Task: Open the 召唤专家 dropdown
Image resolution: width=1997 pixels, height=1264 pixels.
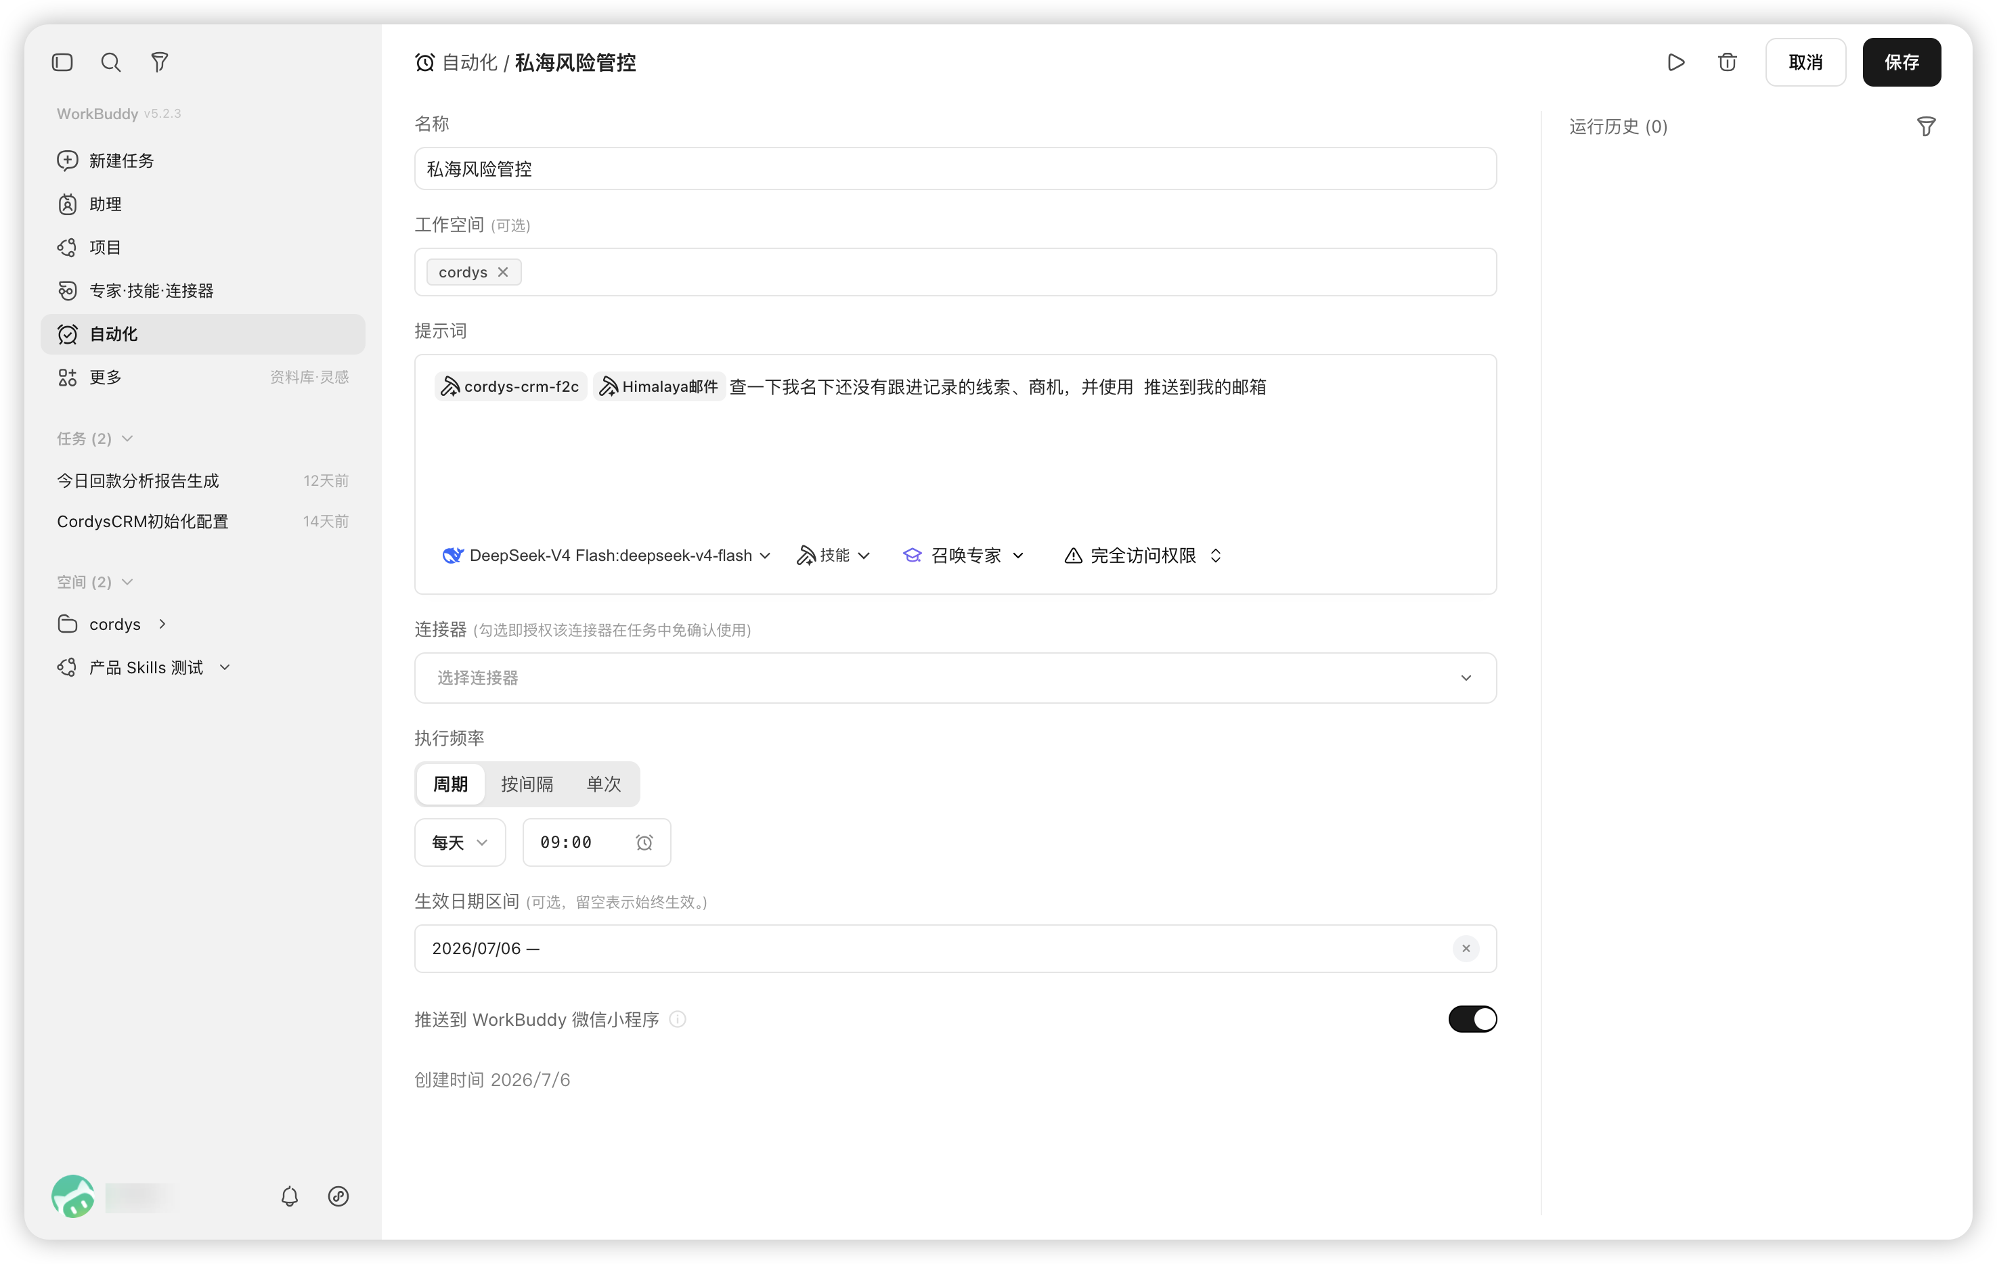Action: 964,556
